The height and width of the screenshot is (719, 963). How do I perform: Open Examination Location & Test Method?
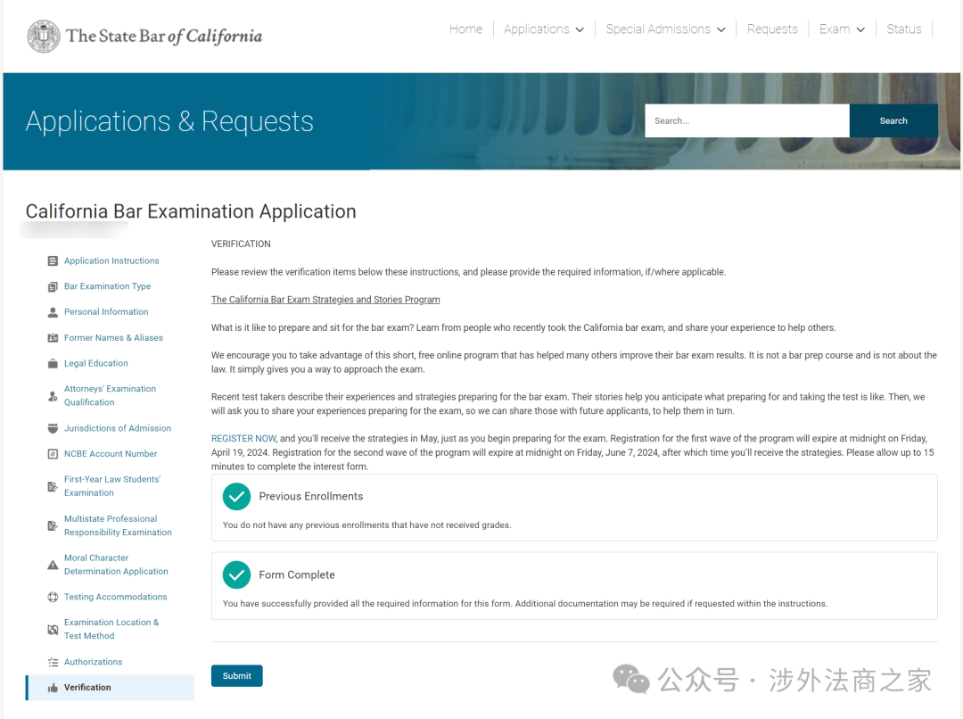111,629
